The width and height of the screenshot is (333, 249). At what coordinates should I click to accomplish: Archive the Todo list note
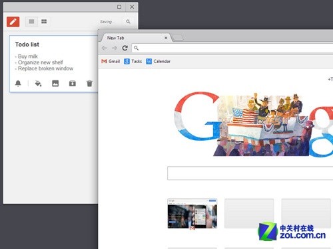73,84
